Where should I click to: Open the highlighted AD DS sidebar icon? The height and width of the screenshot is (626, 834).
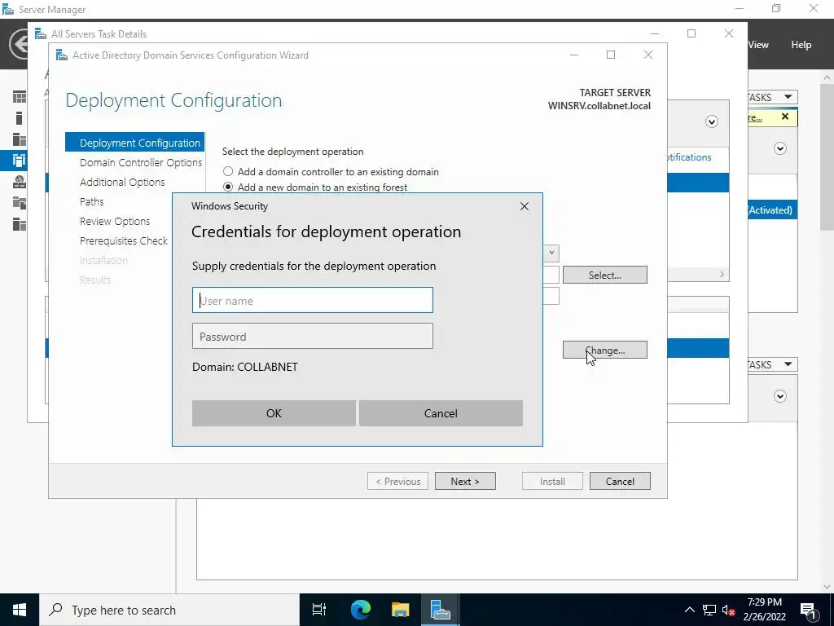20,161
